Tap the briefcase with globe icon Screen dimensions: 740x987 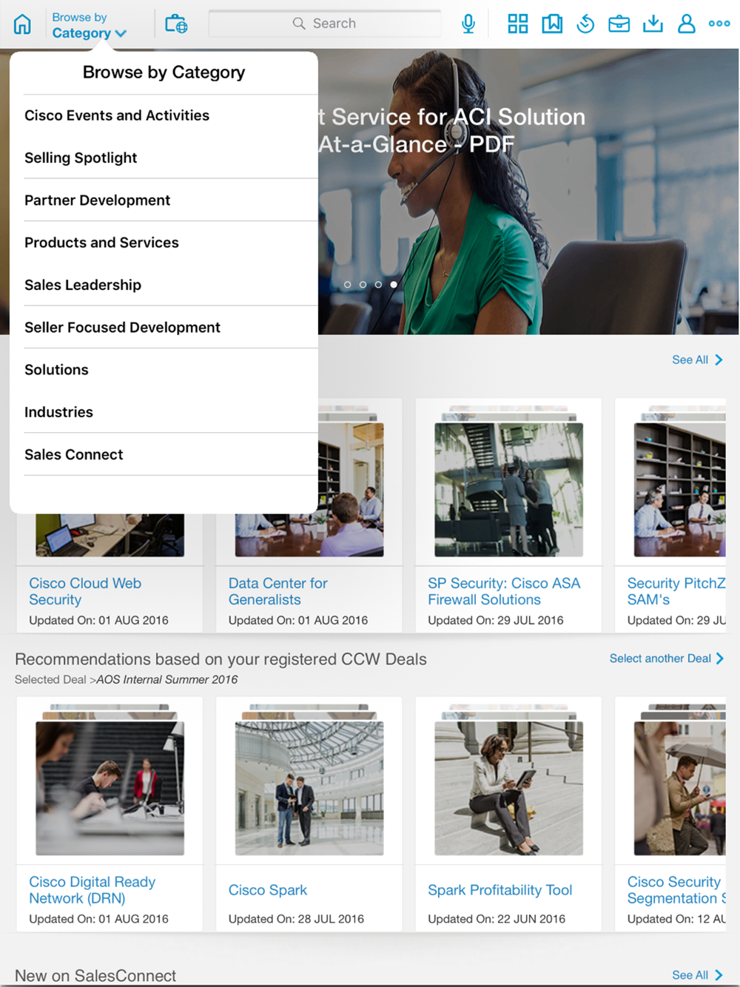[176, 24]
